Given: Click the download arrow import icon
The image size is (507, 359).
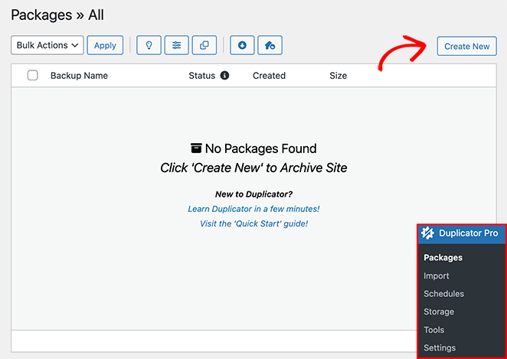Looking at the screenshot, I should click(x=242, y=45).
